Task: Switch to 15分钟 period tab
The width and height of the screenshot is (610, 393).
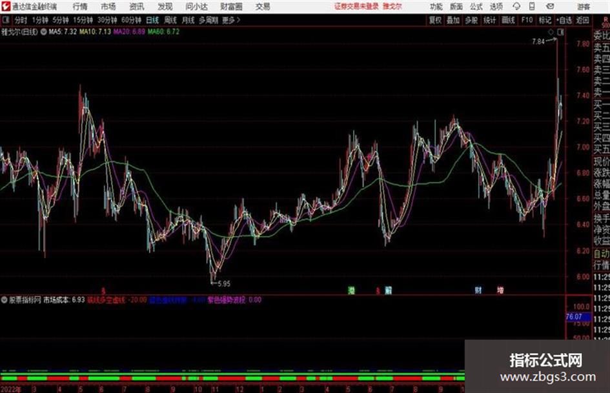Action: [83, 20]
